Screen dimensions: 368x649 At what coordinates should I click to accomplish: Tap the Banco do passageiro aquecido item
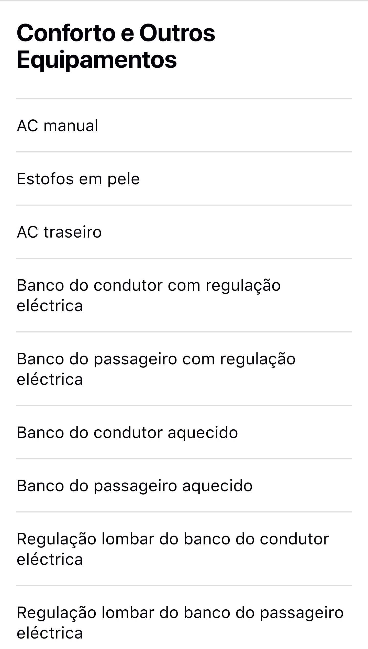pos(184,486)
